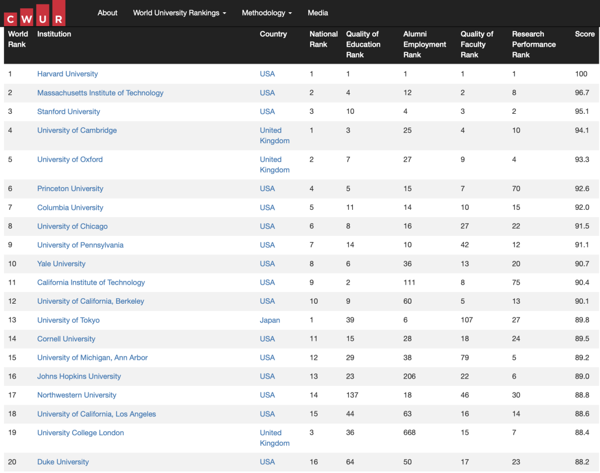
Task: Open the Johns Hopkins University link
Action: tap(79, 376)
